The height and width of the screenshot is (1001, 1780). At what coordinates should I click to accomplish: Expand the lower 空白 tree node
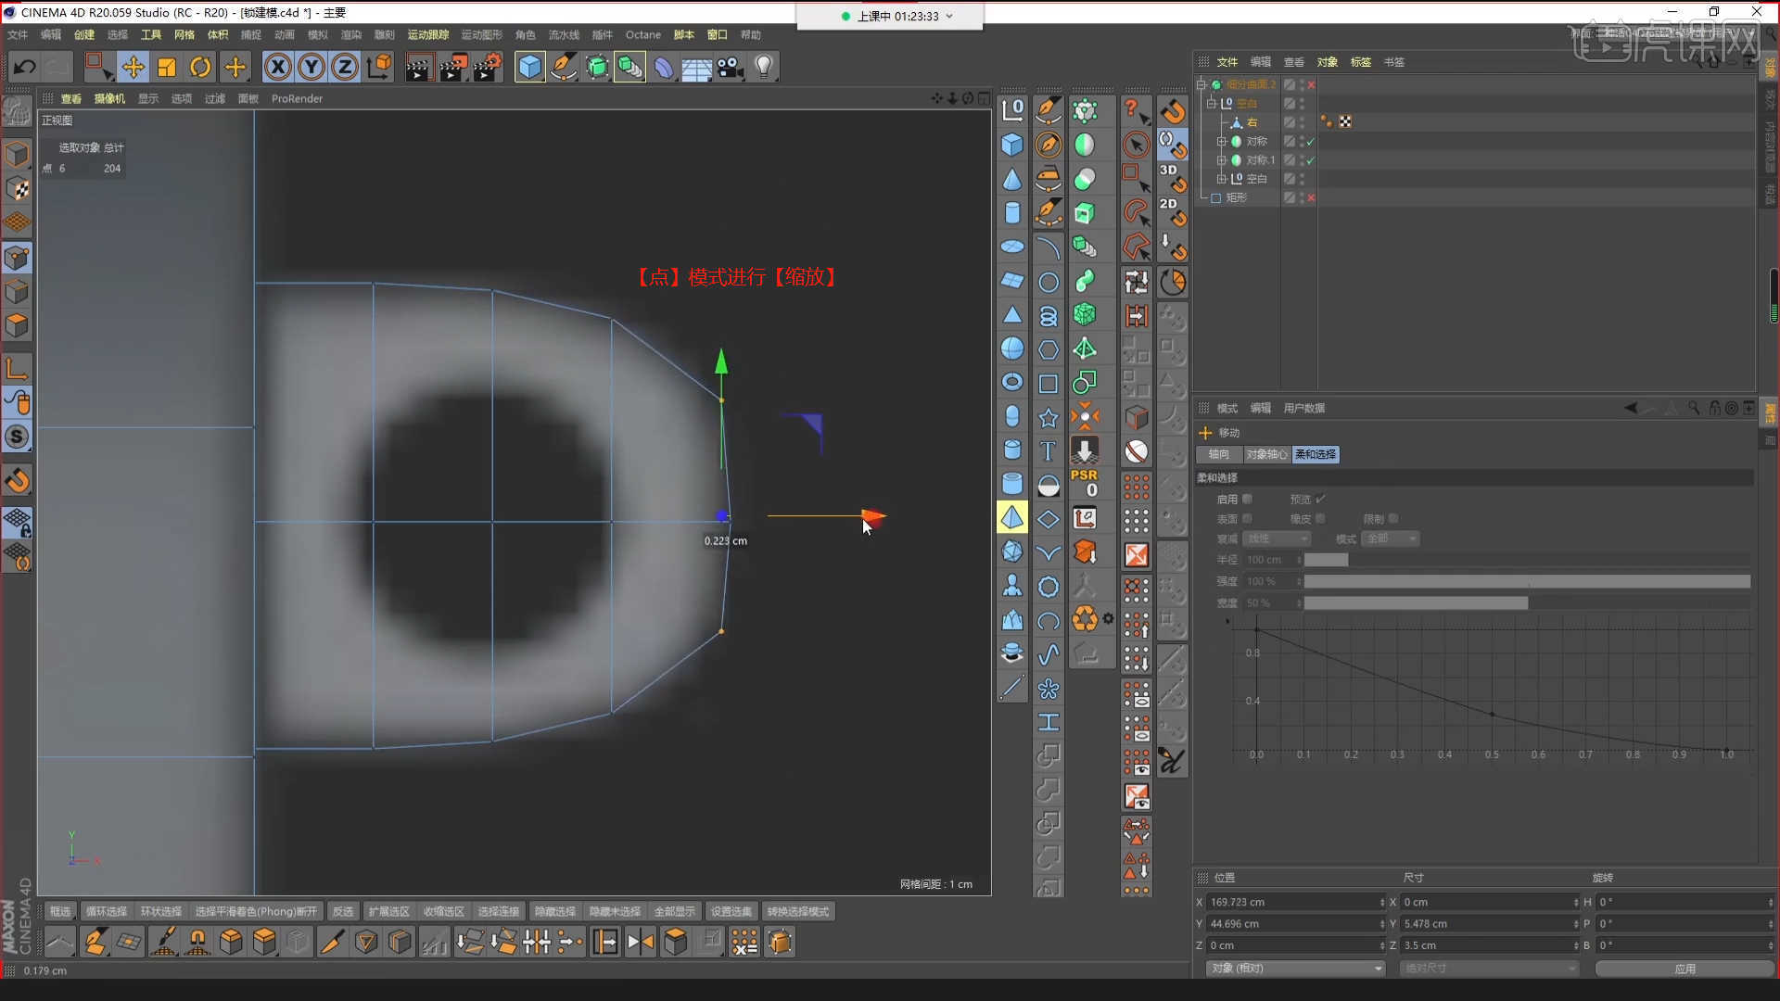[1221, 178]
